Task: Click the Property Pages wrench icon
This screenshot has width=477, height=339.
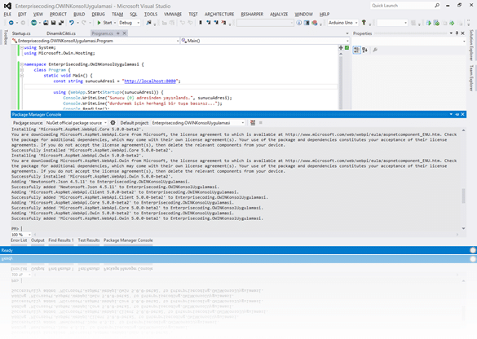Action: tap(375, 50)
